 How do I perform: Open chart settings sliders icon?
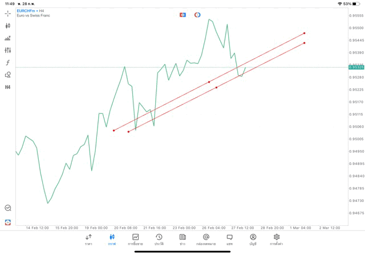coord(8,51)
